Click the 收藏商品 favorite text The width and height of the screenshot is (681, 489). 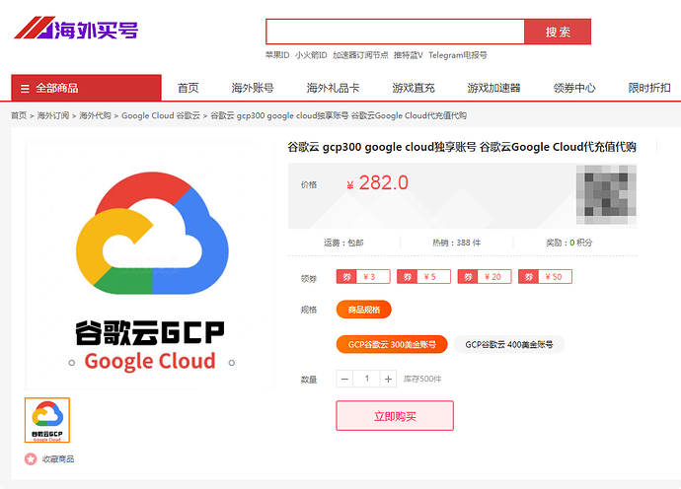58,459
